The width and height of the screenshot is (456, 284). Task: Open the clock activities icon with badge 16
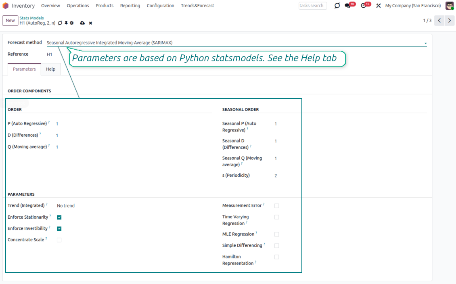(363, 6)
